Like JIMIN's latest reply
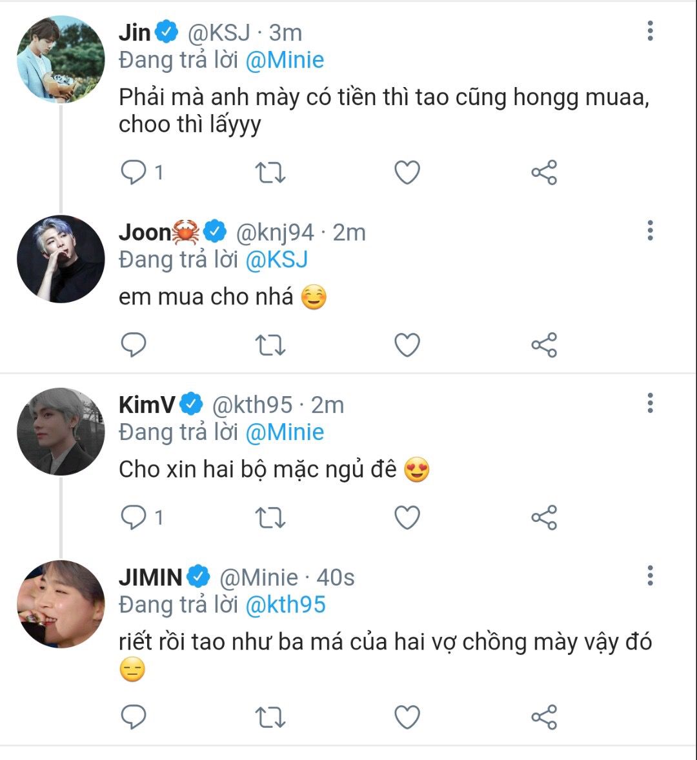 [407, 717]
